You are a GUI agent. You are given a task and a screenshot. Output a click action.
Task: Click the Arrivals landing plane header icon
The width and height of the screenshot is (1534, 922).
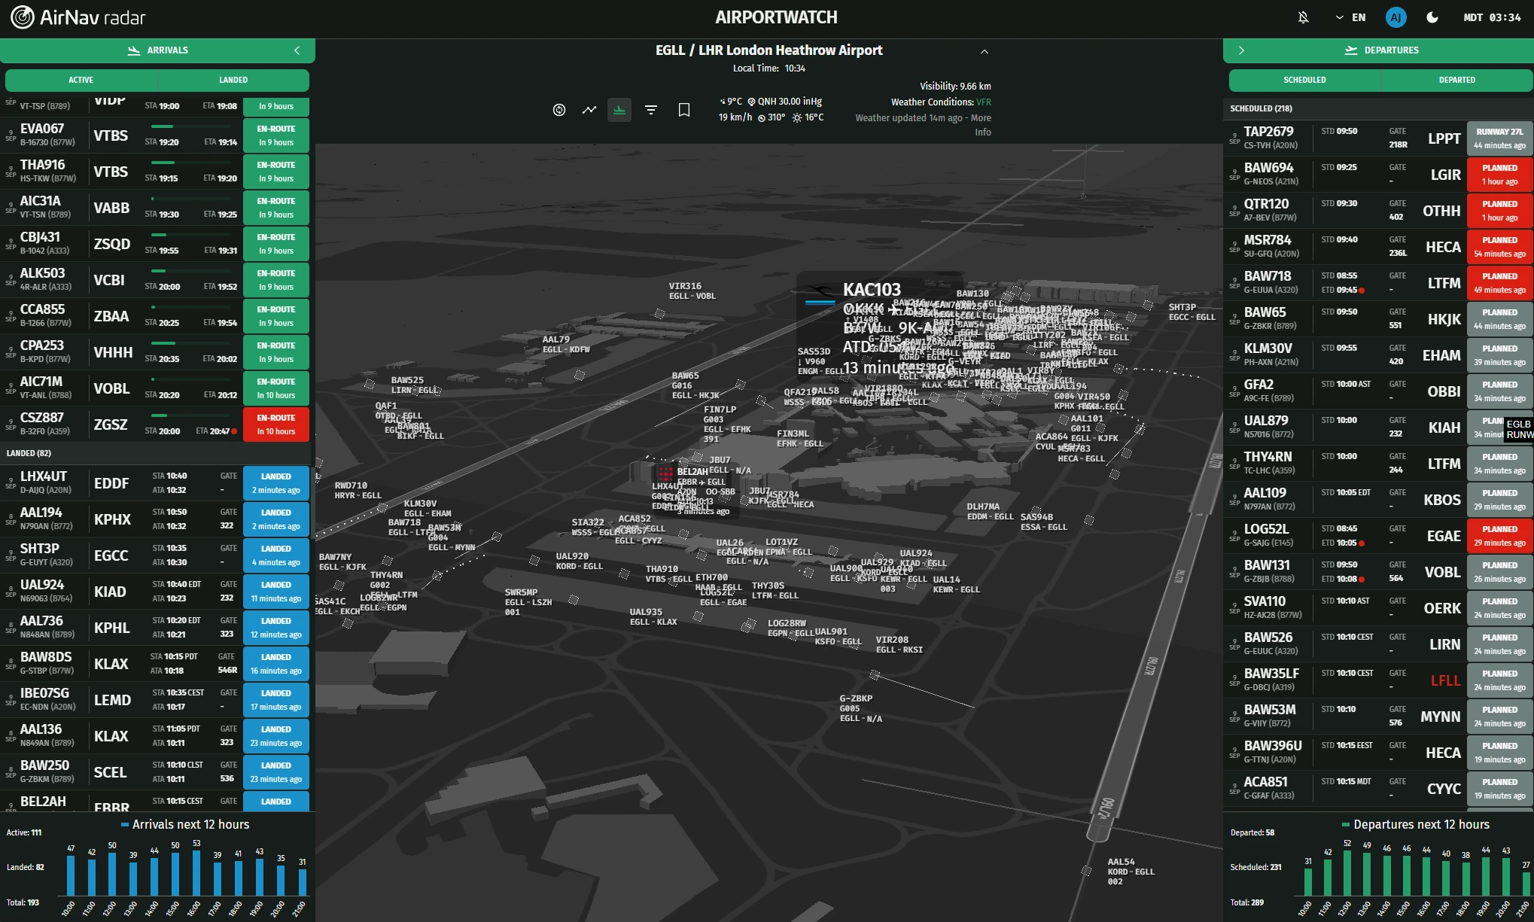pos(134,50)
